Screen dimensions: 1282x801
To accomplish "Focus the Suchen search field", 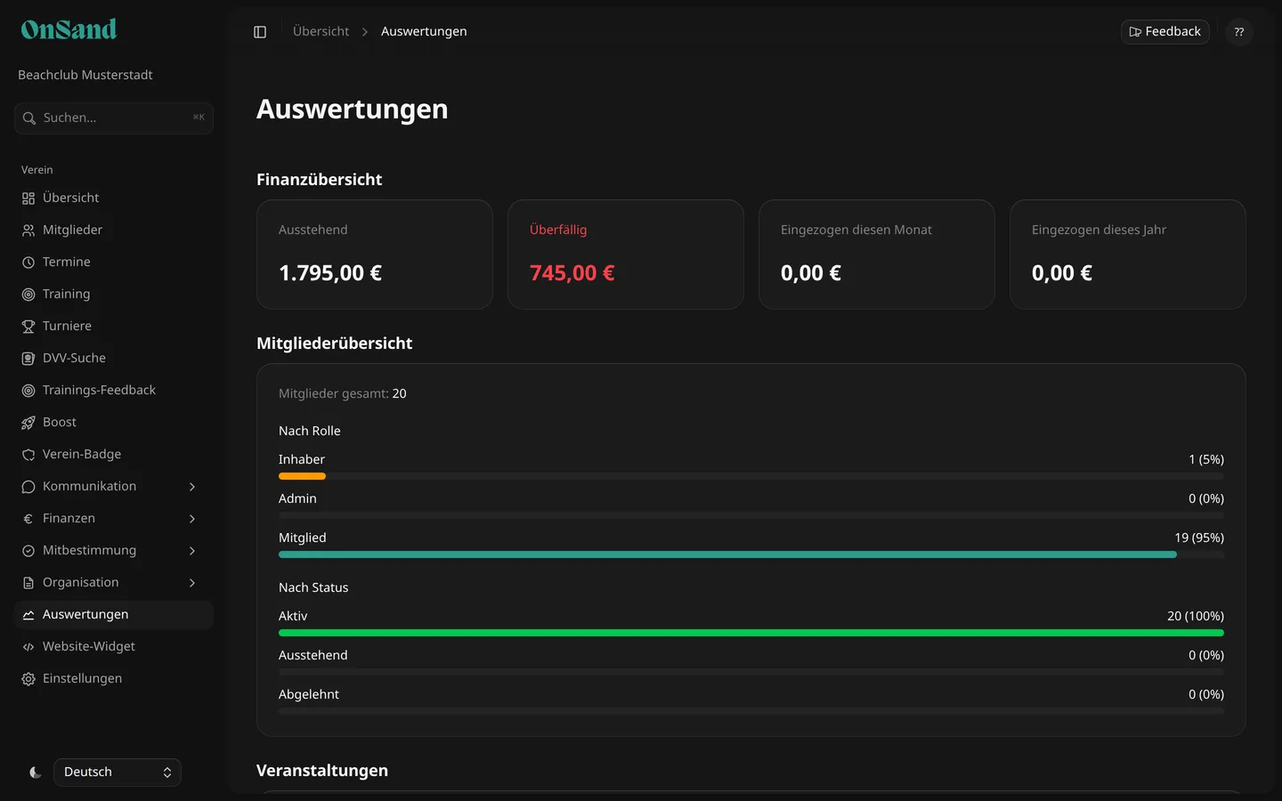I will 114,118.
